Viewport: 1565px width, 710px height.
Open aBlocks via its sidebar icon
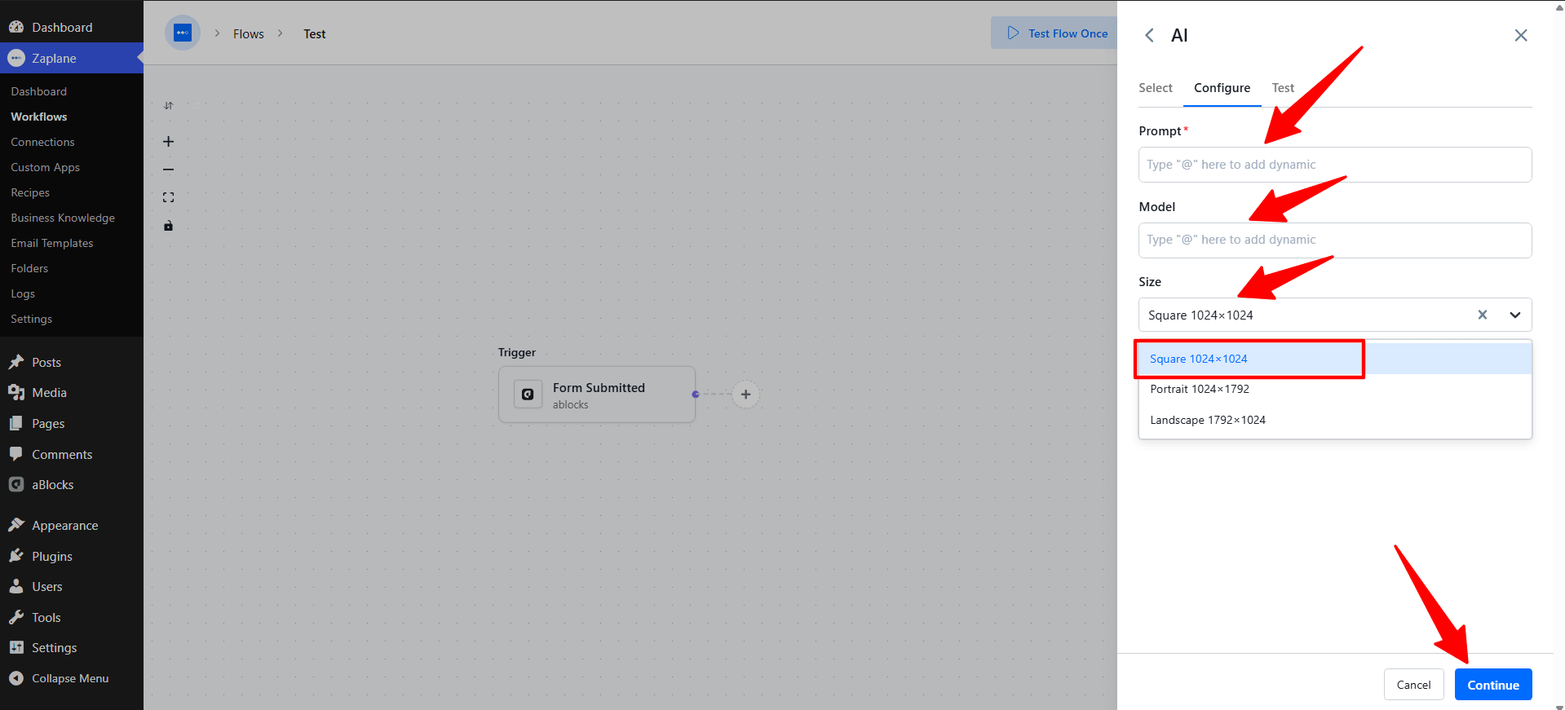pyautogui.click(x=16, y=484)
